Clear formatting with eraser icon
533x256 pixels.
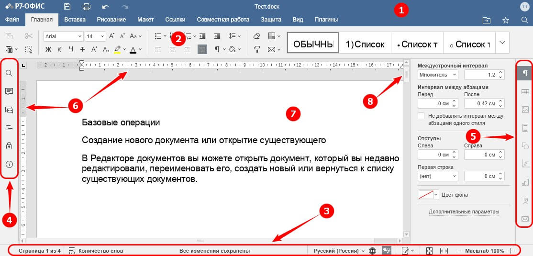point(256,36)
